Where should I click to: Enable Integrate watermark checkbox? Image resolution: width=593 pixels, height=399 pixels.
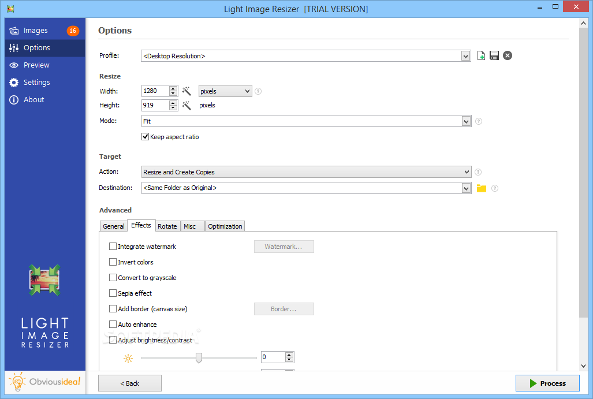point(113,247)
